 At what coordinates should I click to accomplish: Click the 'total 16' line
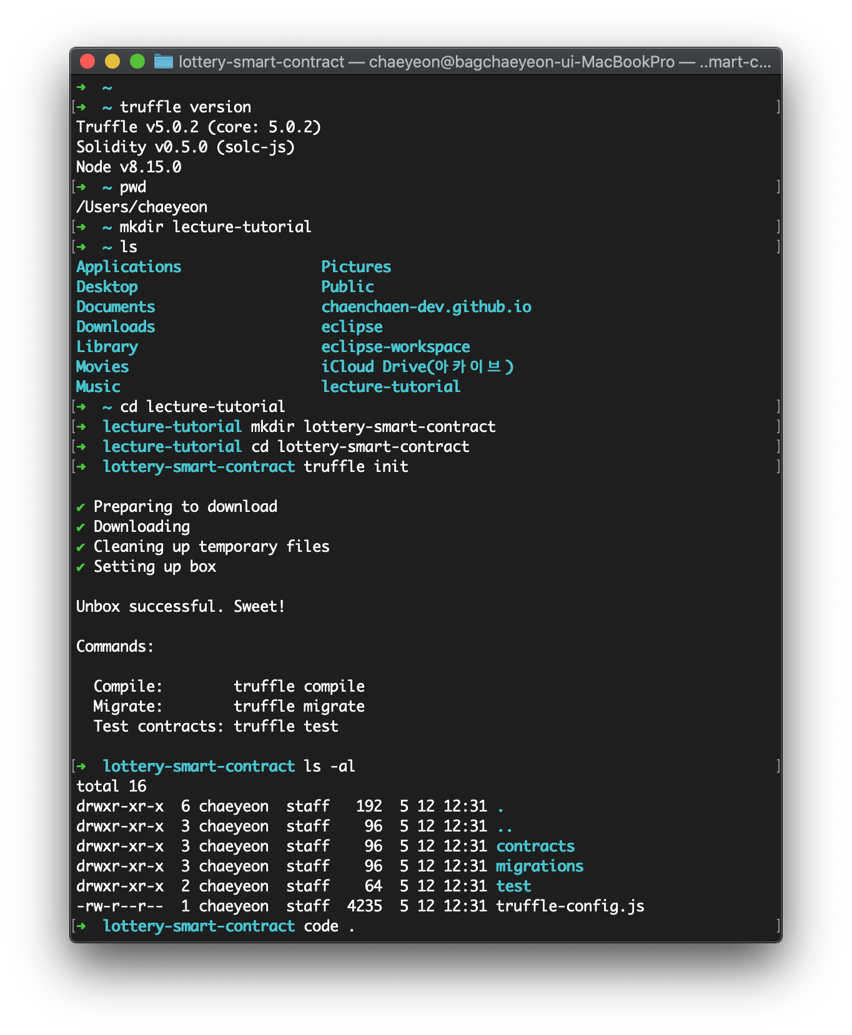(111, 786)
